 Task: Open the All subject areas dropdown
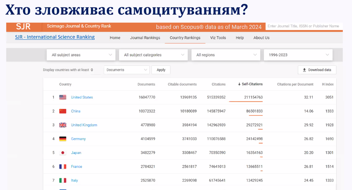coord(81,55)
